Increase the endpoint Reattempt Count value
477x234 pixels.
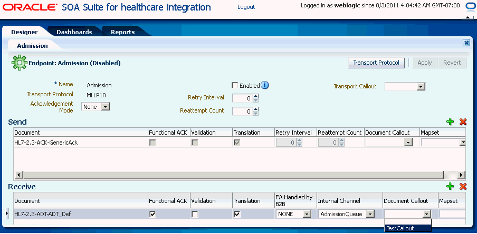click(x=256, y=109)
